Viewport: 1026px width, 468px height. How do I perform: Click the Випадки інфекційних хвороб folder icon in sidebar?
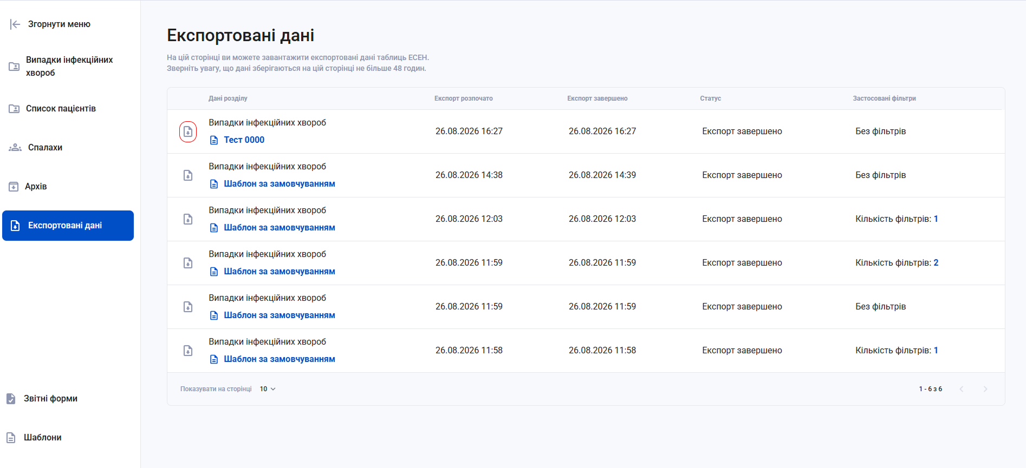click(x=14, y=67)
